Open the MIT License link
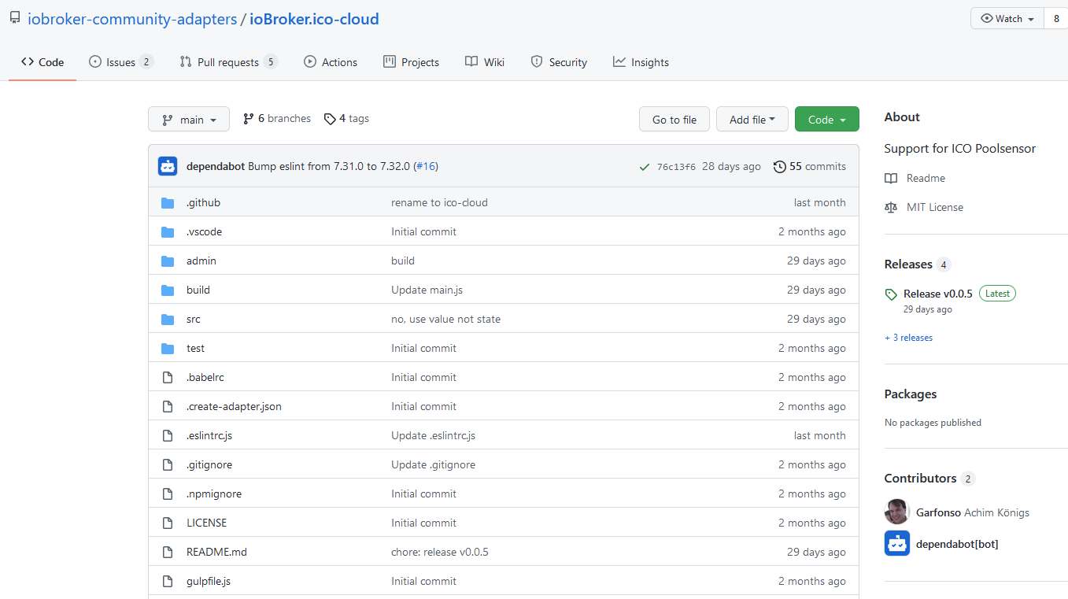Image resolution: width=1068 pixels, height=599 pixels. point(935,208)
